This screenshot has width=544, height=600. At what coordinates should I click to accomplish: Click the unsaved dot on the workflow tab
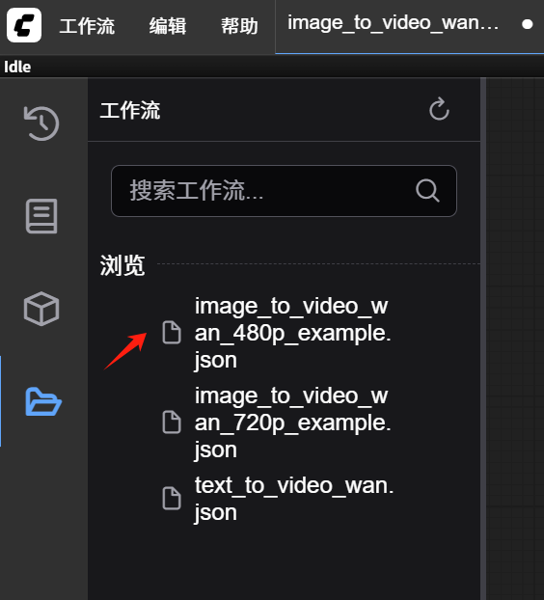tap(528, 24)
